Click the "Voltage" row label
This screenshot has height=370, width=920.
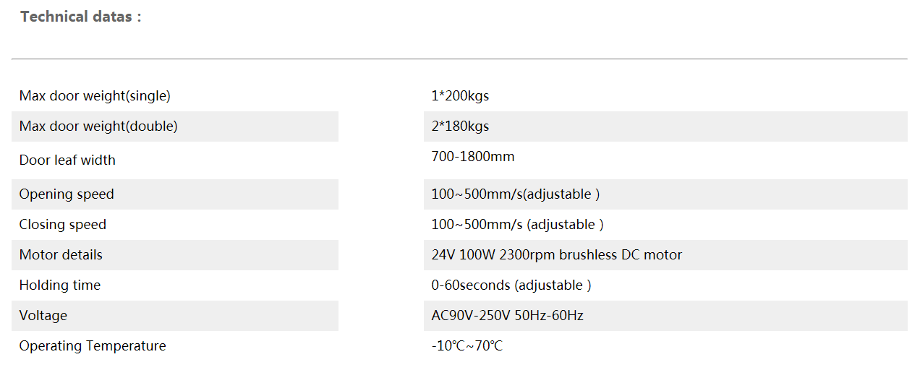point(43,316)
